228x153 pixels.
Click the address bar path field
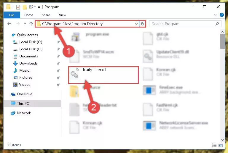[x=87, y=24]
